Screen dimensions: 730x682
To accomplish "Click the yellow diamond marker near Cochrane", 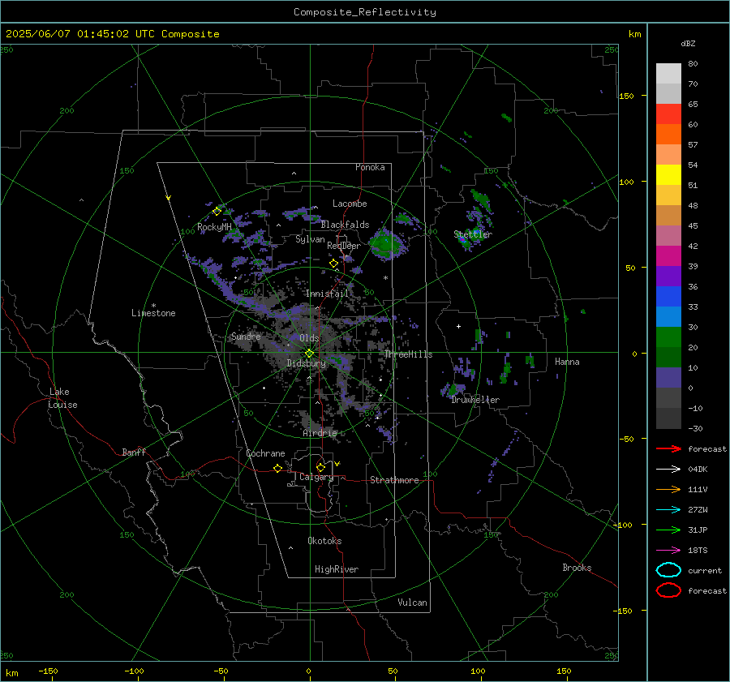I will coord(278,469).
